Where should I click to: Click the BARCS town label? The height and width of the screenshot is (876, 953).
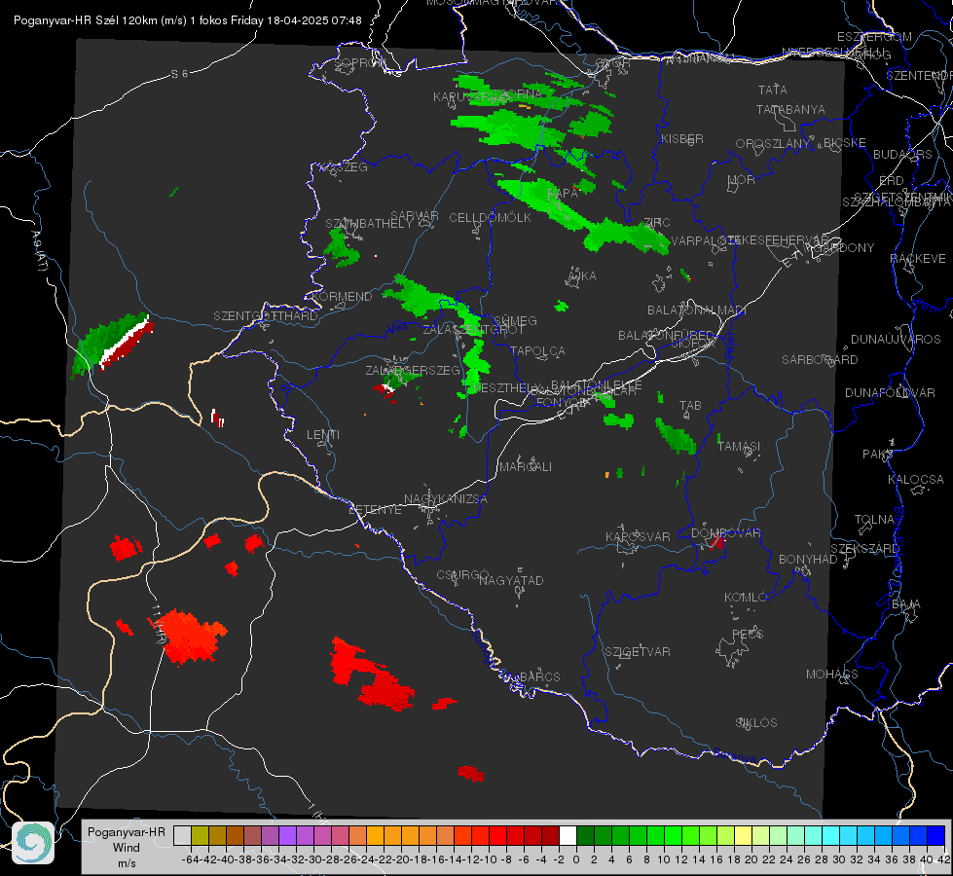[539, 676]
